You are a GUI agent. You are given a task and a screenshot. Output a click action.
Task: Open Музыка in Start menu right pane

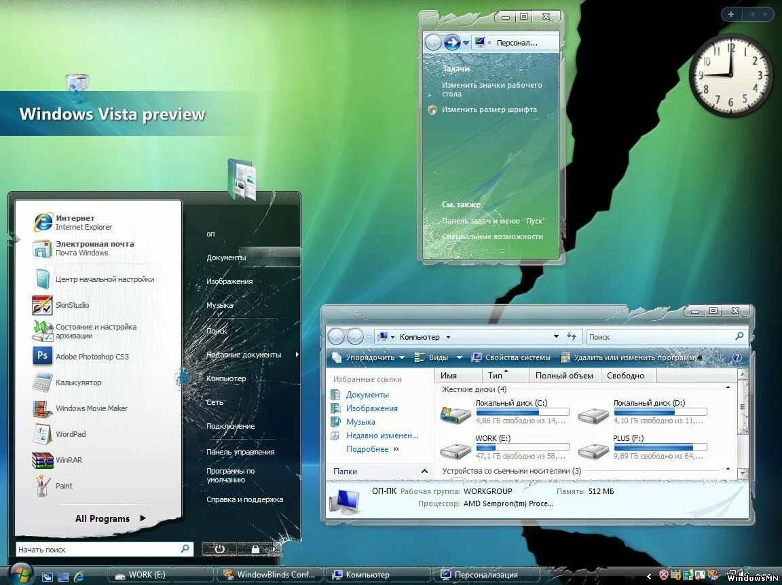[219, 305]
